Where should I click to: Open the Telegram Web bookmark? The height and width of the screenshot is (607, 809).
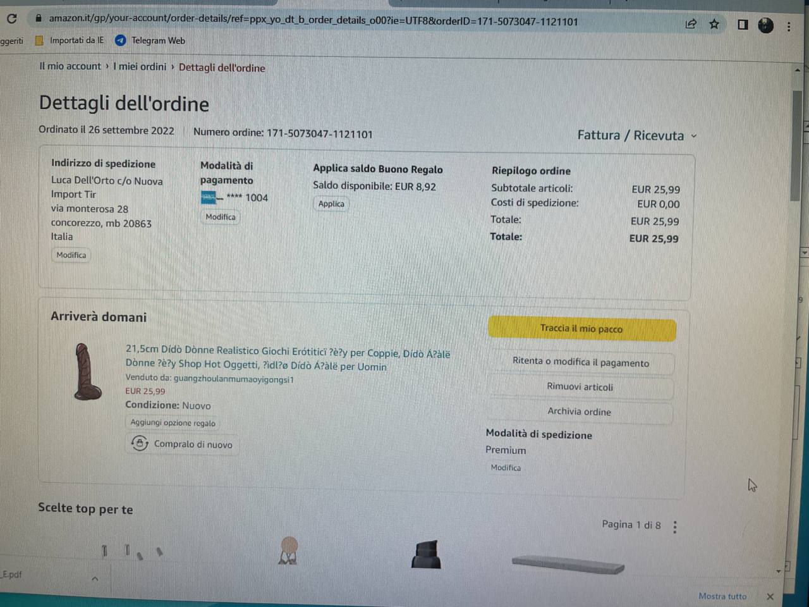point(150,40)
